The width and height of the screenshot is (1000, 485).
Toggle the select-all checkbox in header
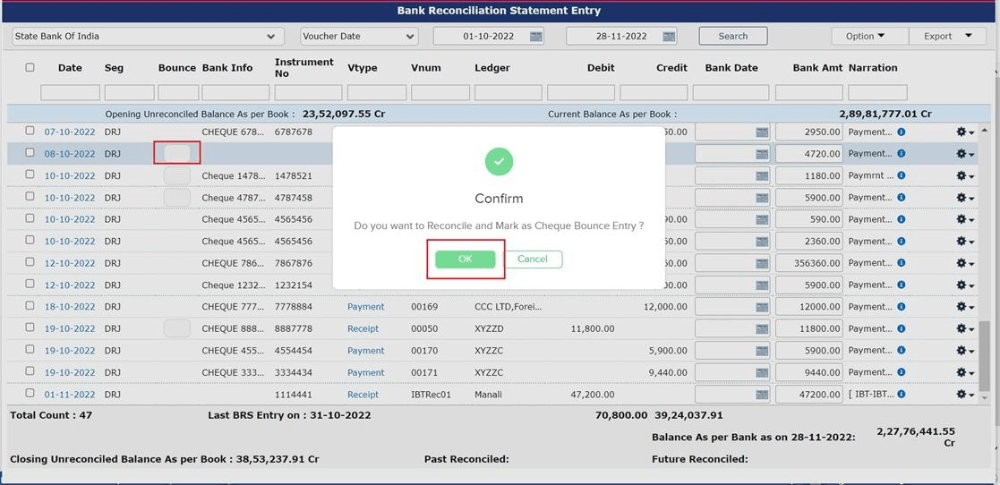coord(30,68)
